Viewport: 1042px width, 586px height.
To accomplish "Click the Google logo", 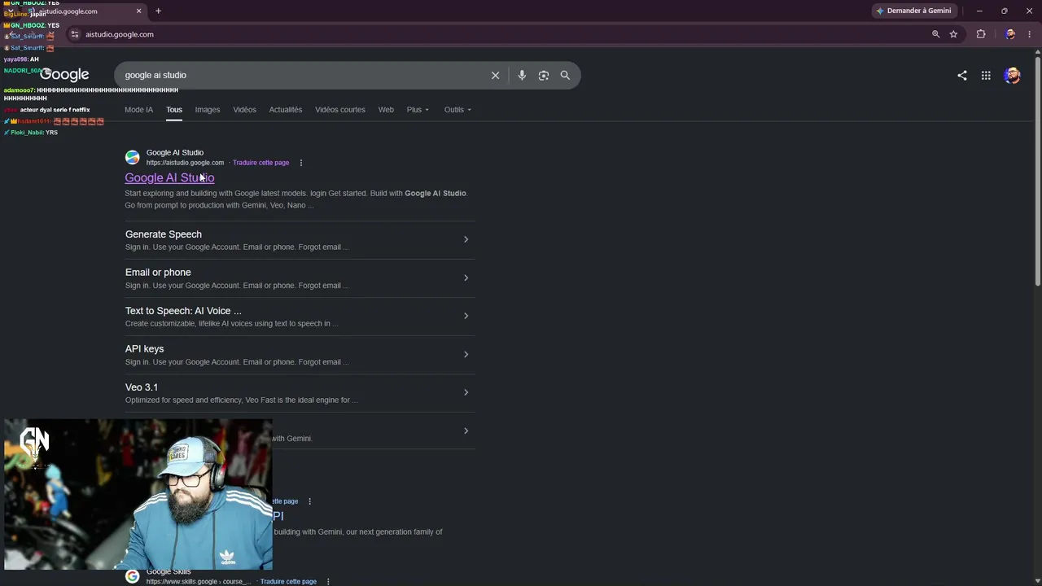I will (65, 75).
